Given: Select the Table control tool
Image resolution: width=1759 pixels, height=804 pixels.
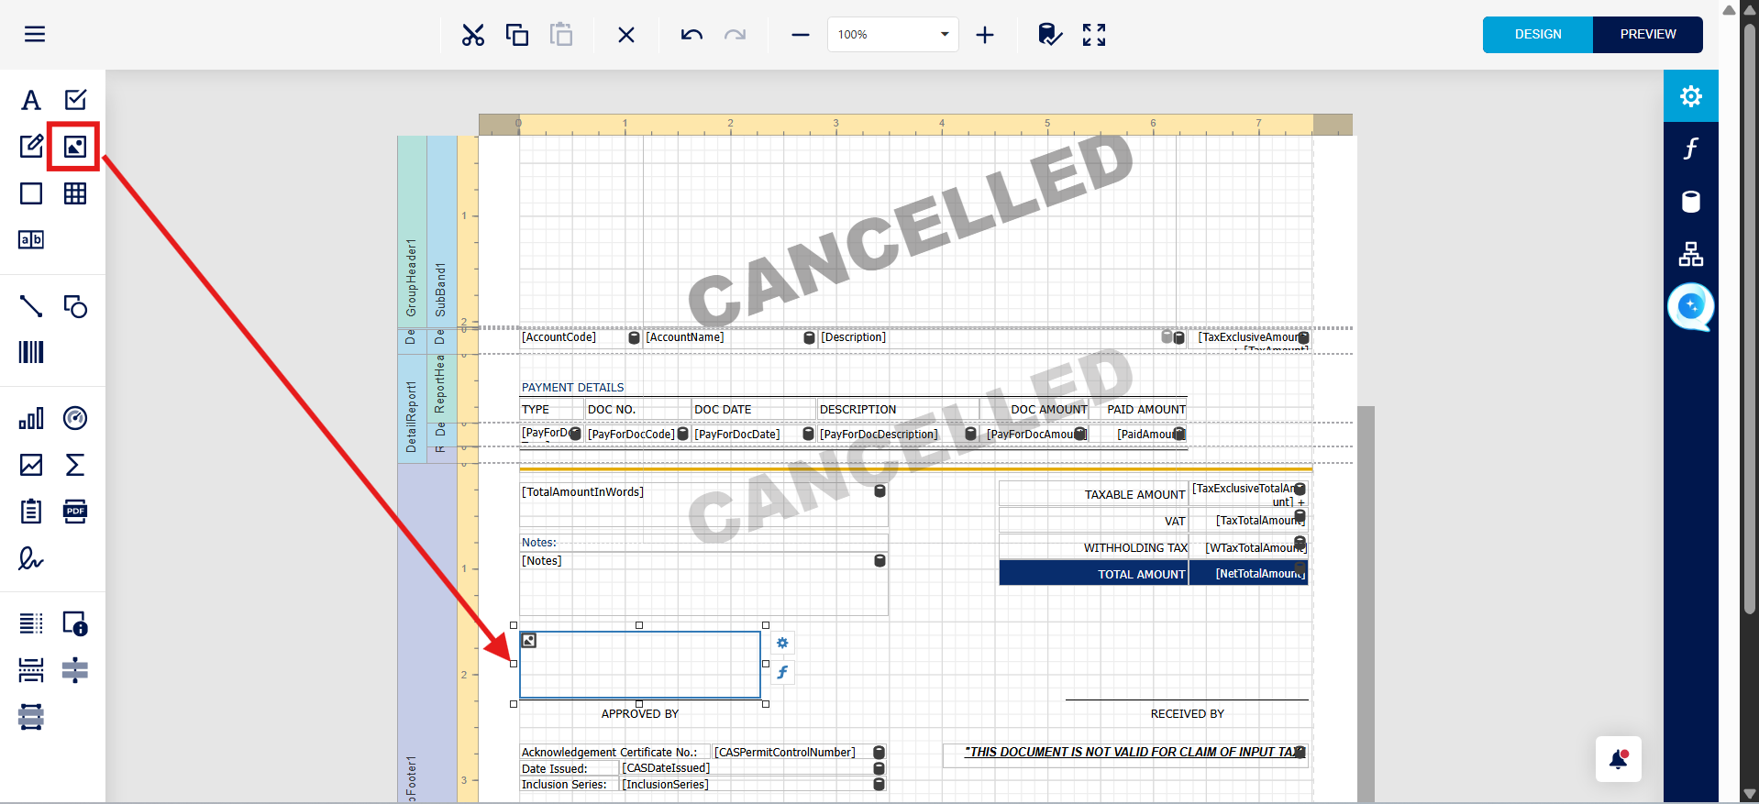Looking at the screenshot, I should pos(75,193).
